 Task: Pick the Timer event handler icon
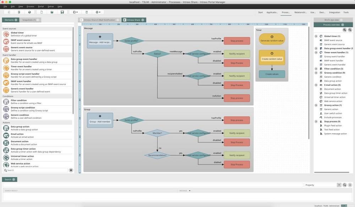click(6, 68)
